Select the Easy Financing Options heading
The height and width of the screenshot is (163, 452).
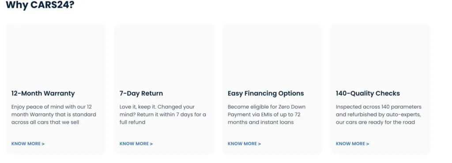click(266, 93)
